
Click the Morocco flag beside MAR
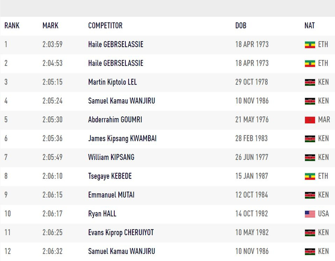click(310, 120)
